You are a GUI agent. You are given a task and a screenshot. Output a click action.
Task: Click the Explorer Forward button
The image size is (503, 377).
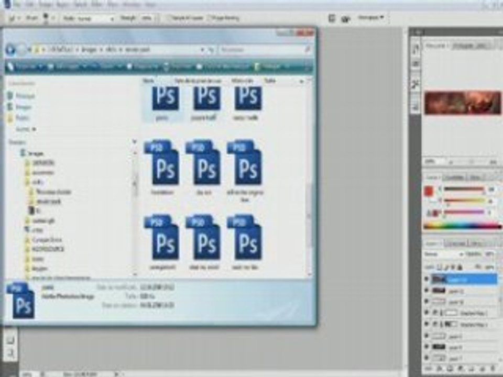coord(21,50)
